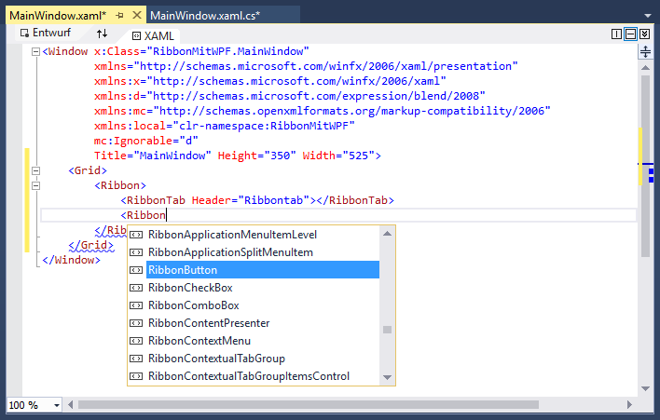Click horizontal scrollbar left arrow

click(70, 404)
